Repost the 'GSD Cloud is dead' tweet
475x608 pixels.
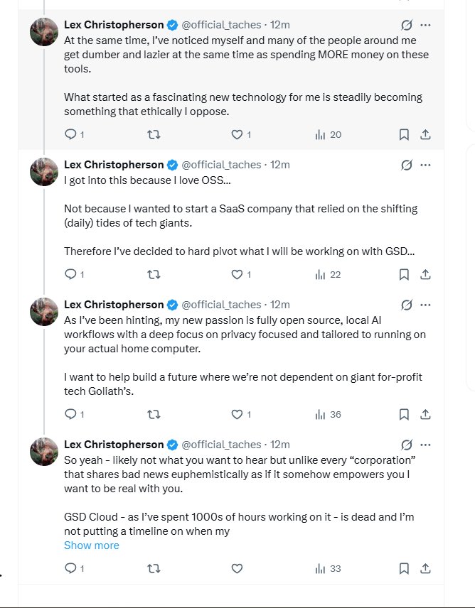pyautogui.click(x=154, y=568)
